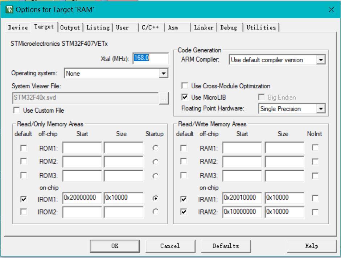Viewport: 341px width, 258px height.
Task: Click the IRAM2 Start field 0x10000000
Action: (x=242, y=212)
